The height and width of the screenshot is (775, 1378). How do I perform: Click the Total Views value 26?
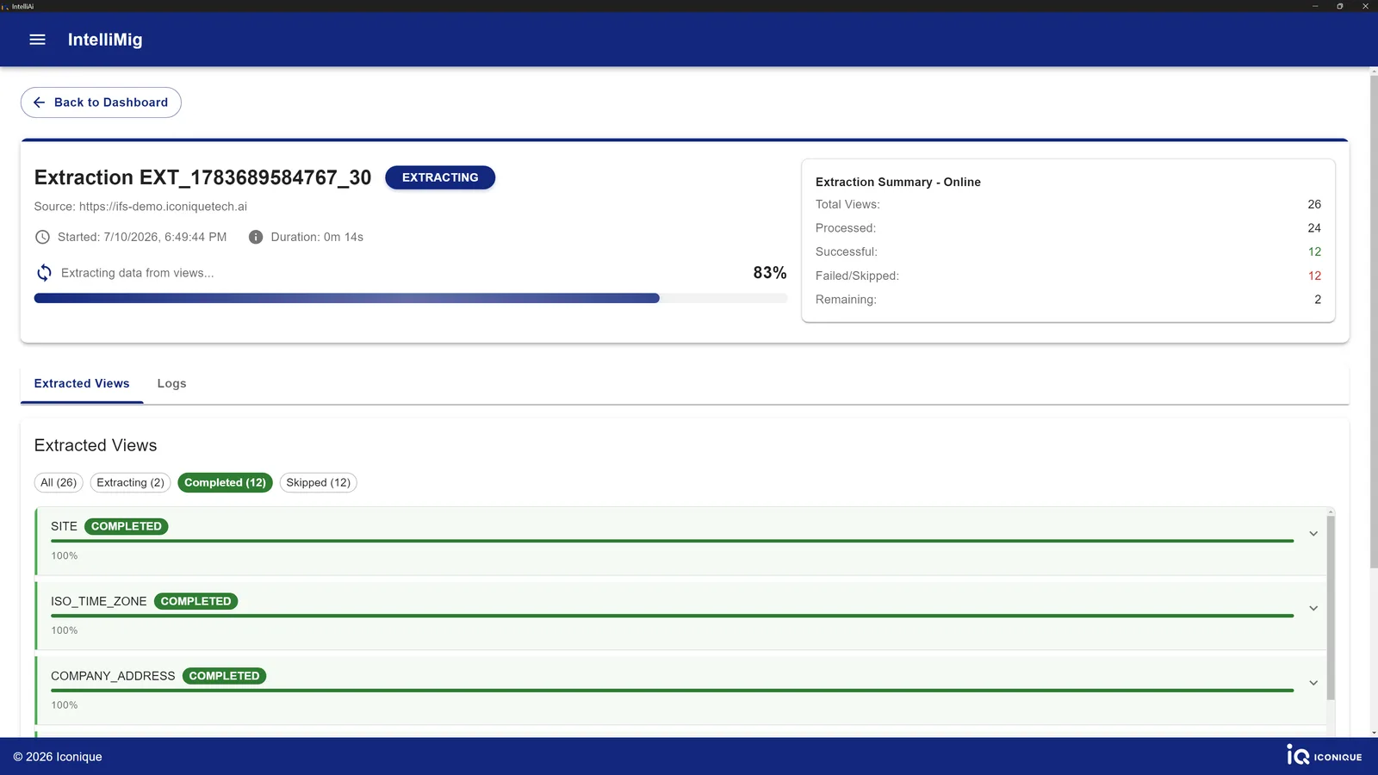click(x=1314, y=204)
